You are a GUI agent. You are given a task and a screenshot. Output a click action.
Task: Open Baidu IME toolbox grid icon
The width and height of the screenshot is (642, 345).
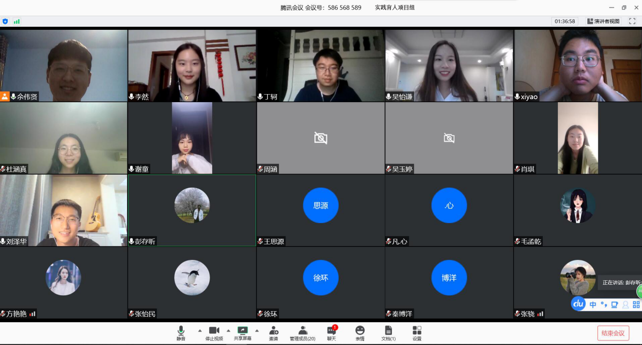coord(636,305)
